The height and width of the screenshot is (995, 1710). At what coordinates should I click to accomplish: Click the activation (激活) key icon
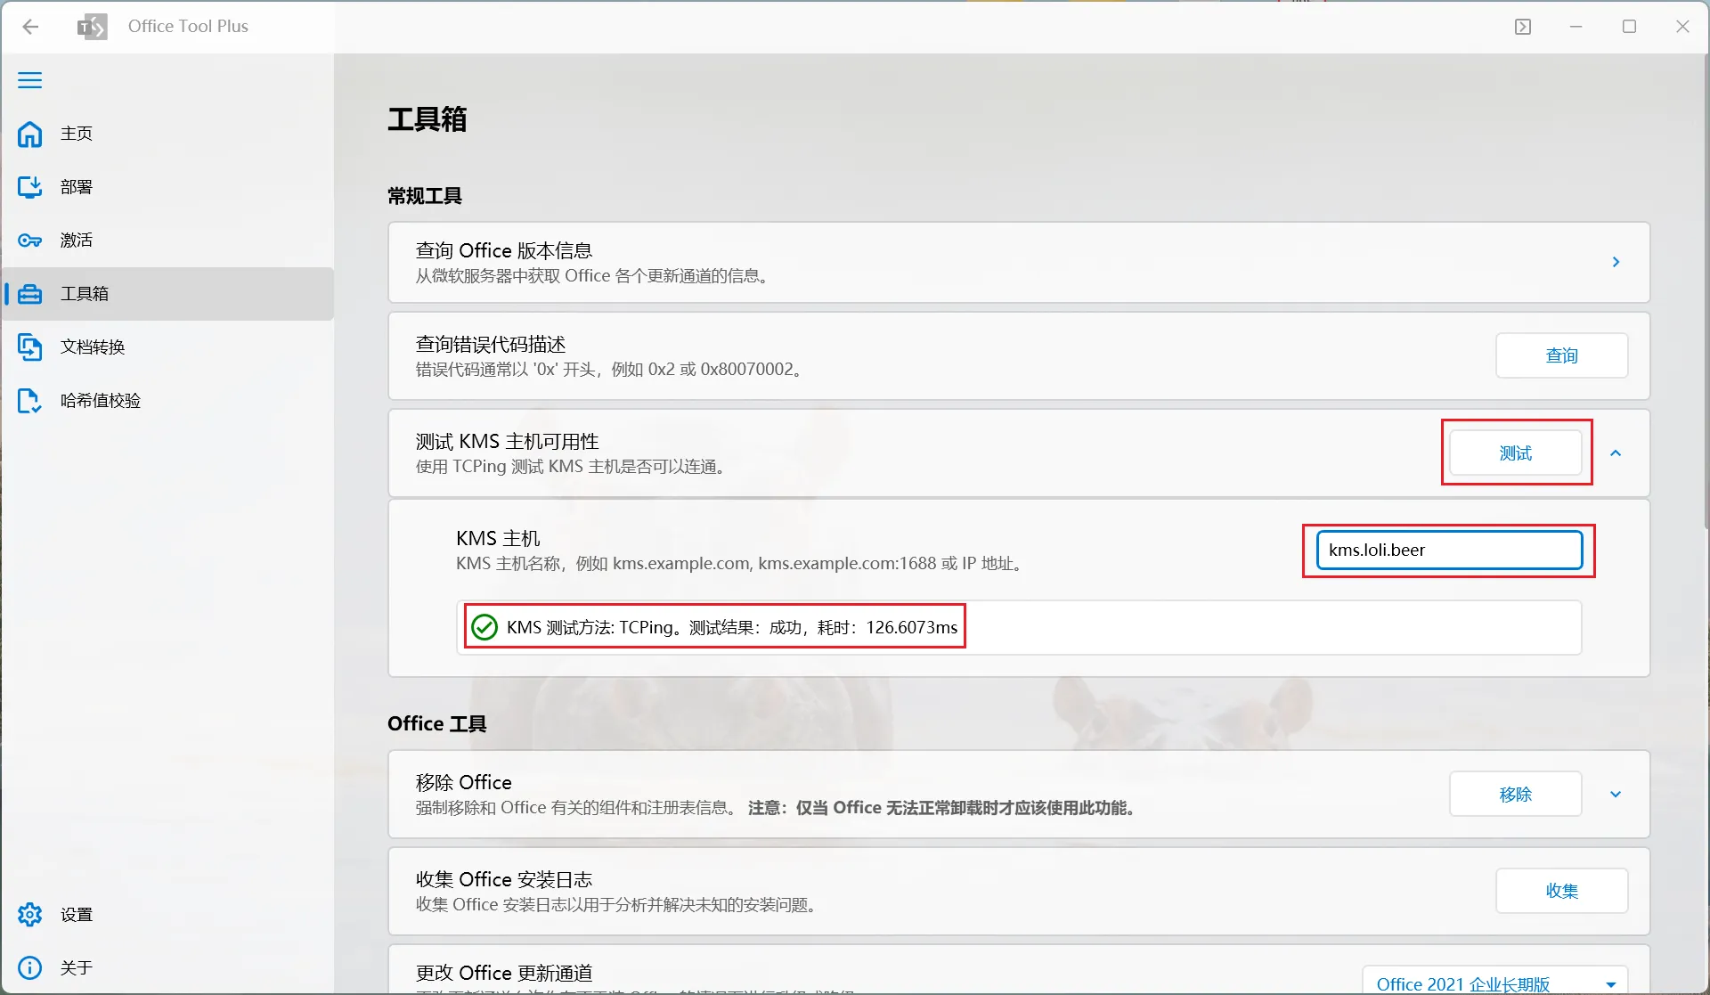[29, 241]
